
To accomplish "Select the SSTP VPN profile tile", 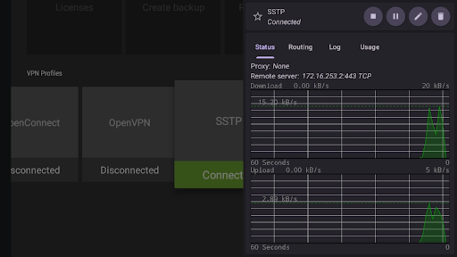I will coord(209,121).
